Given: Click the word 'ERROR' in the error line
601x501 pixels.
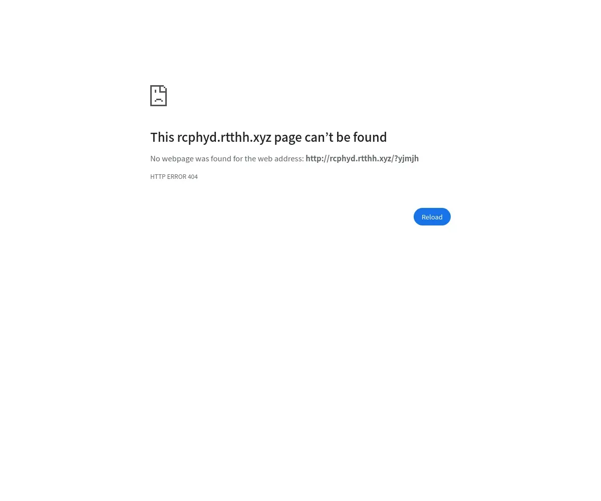Looking at the screenshot, I should point(177,176).
